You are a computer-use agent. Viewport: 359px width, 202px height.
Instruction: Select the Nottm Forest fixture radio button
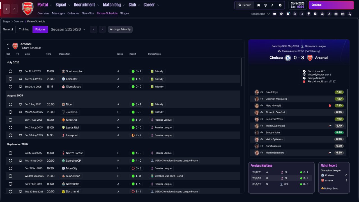coord(10,153)
